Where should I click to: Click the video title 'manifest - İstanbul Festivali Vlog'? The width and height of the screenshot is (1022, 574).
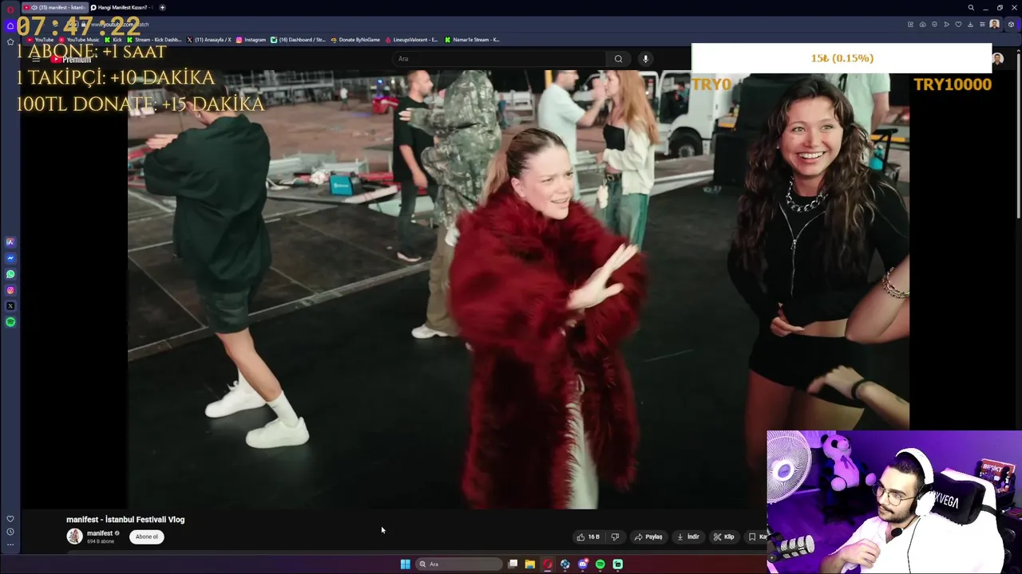pyautogui.click(x=125, y=520)
